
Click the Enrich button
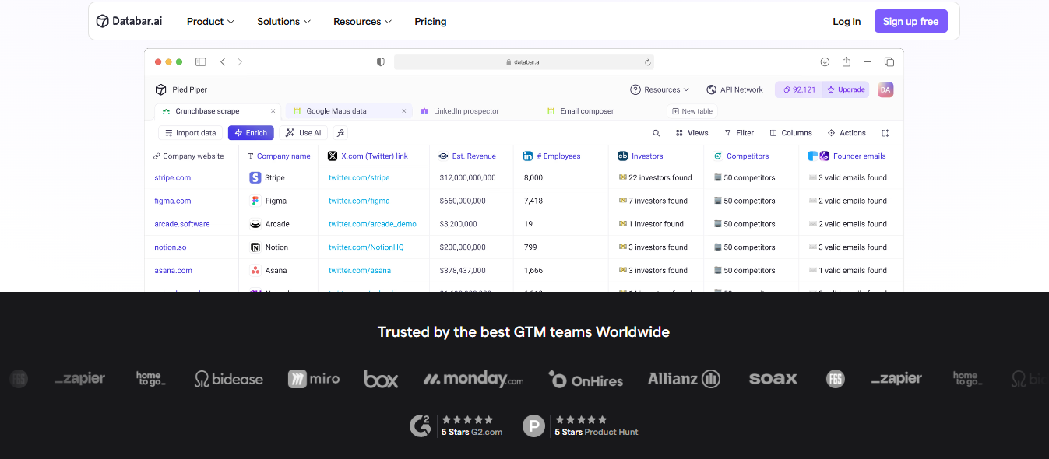[251, 133]
